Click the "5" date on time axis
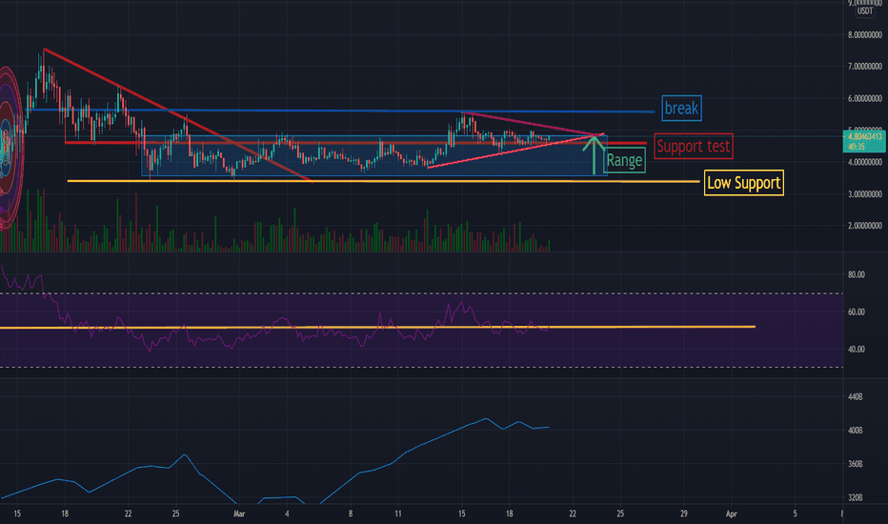 pos(795,514)
